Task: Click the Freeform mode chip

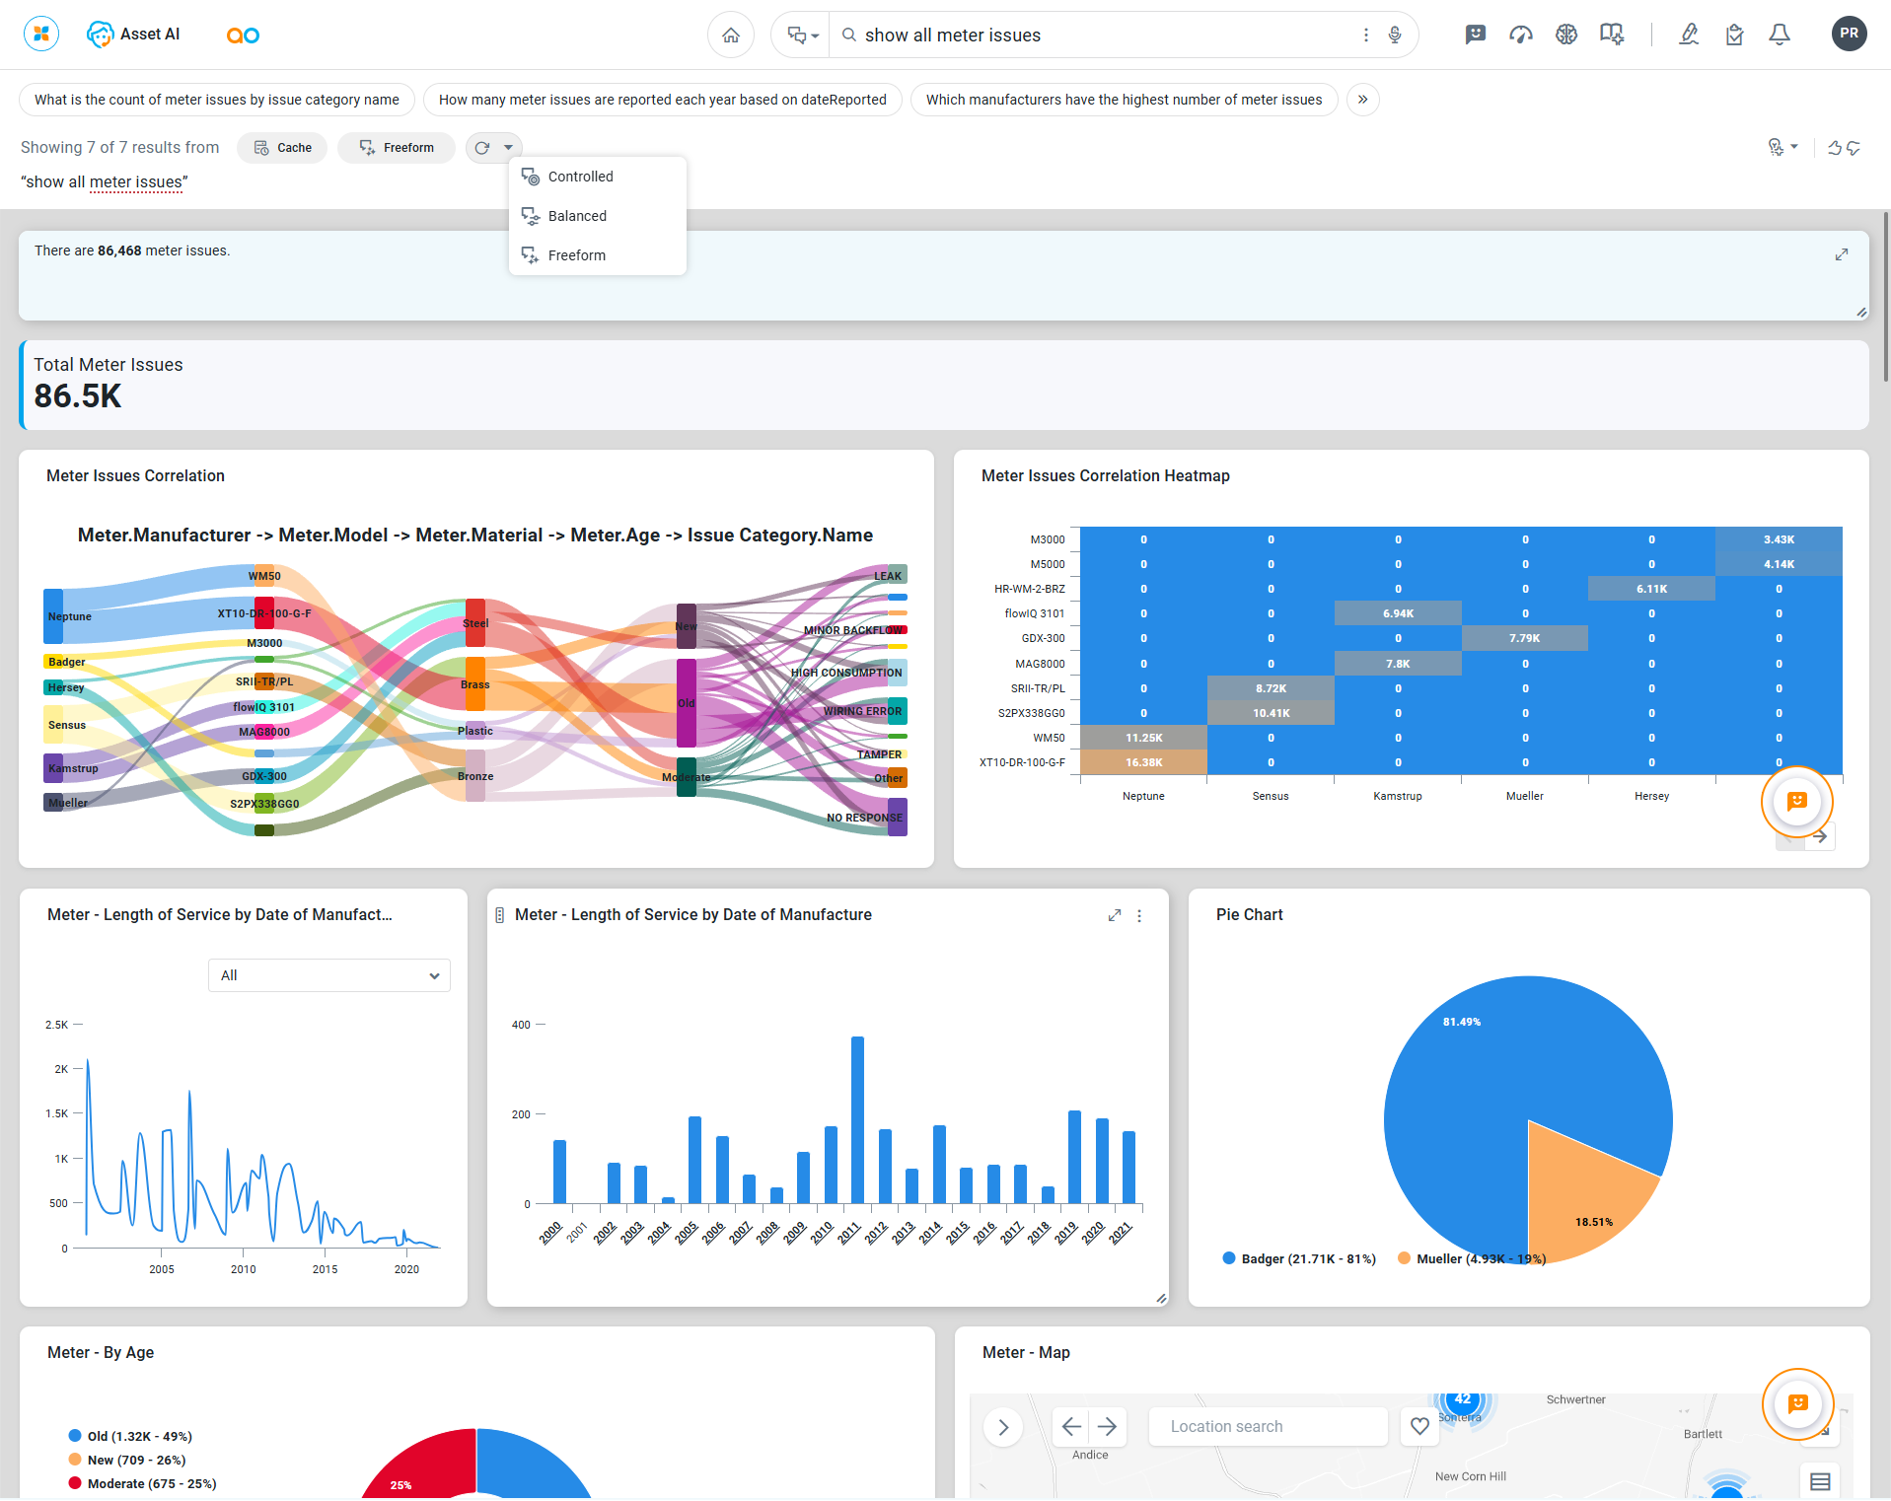Action: pyautogui.click(x=397, y=148)
